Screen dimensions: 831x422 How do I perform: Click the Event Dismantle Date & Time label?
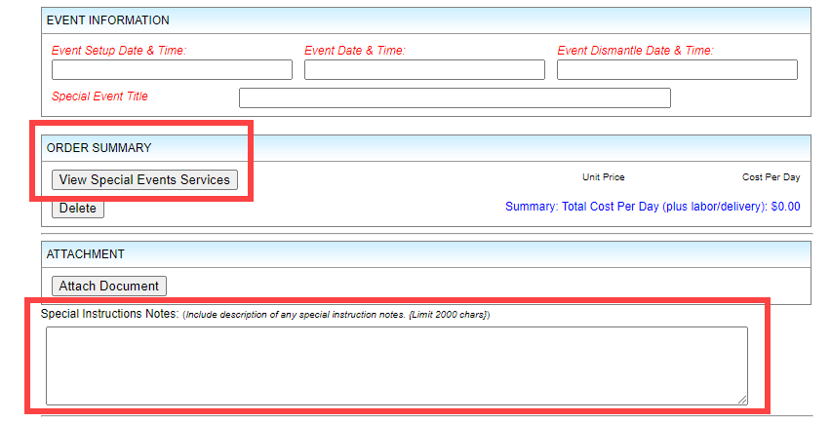[635, 50]
